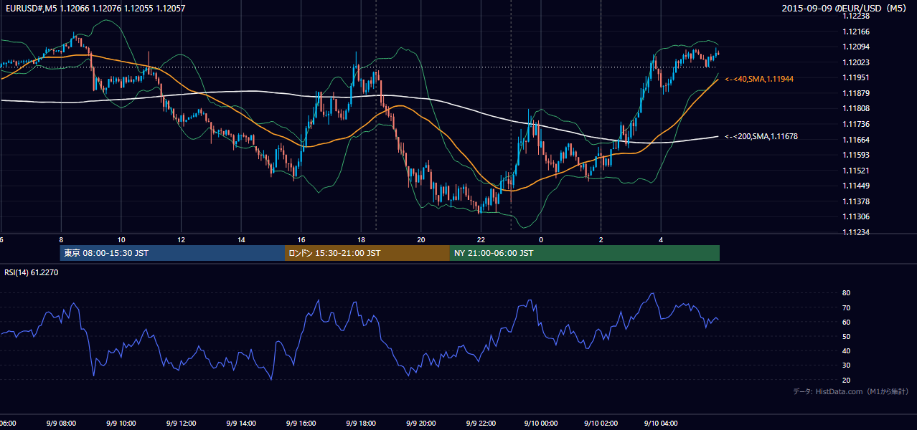
Task: Click the 9/9 16:00 time label
Action: click(x=301, y=423)
